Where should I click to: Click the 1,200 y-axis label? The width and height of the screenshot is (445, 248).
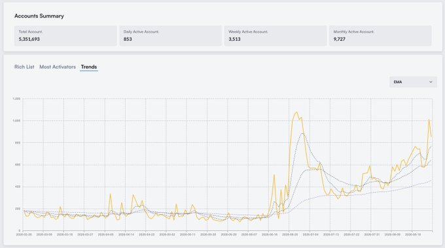pyautogui.click(x=16, y=99)
